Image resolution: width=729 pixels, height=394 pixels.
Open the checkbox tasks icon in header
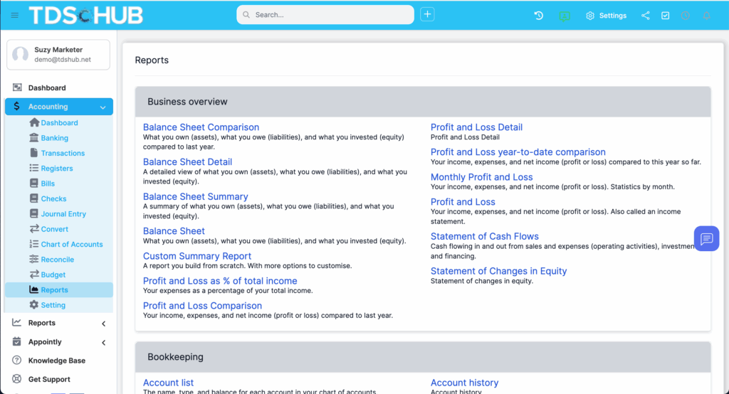[x=666, y=15]
